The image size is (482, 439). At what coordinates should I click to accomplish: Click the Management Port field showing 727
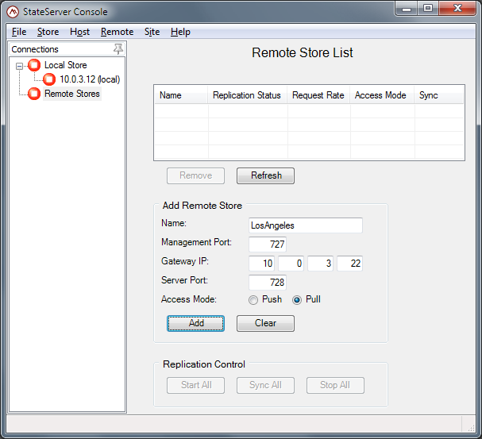(x=268, y=245)
